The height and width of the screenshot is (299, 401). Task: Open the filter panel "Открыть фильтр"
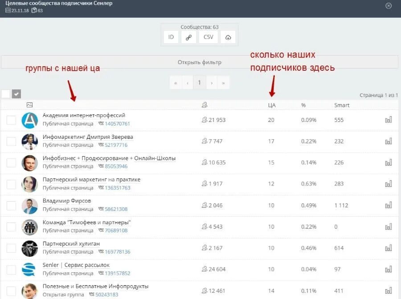(x=200, y=62)
